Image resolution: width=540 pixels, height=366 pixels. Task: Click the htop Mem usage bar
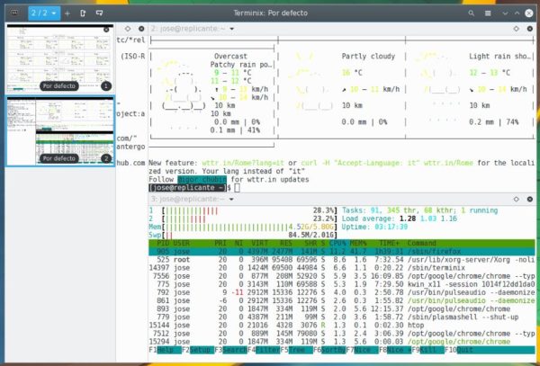(243, 227)
